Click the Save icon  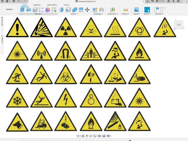click(14, 1)
